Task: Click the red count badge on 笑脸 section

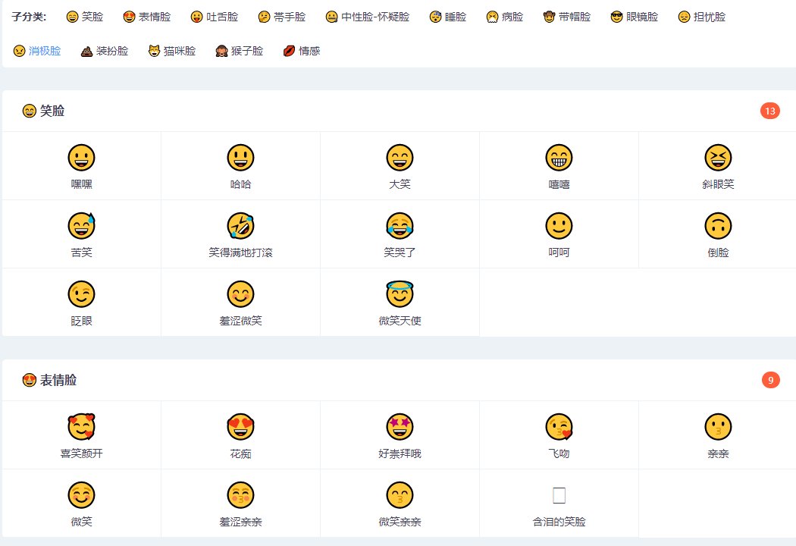Action: pyautogui.click(x=771, y=110)
